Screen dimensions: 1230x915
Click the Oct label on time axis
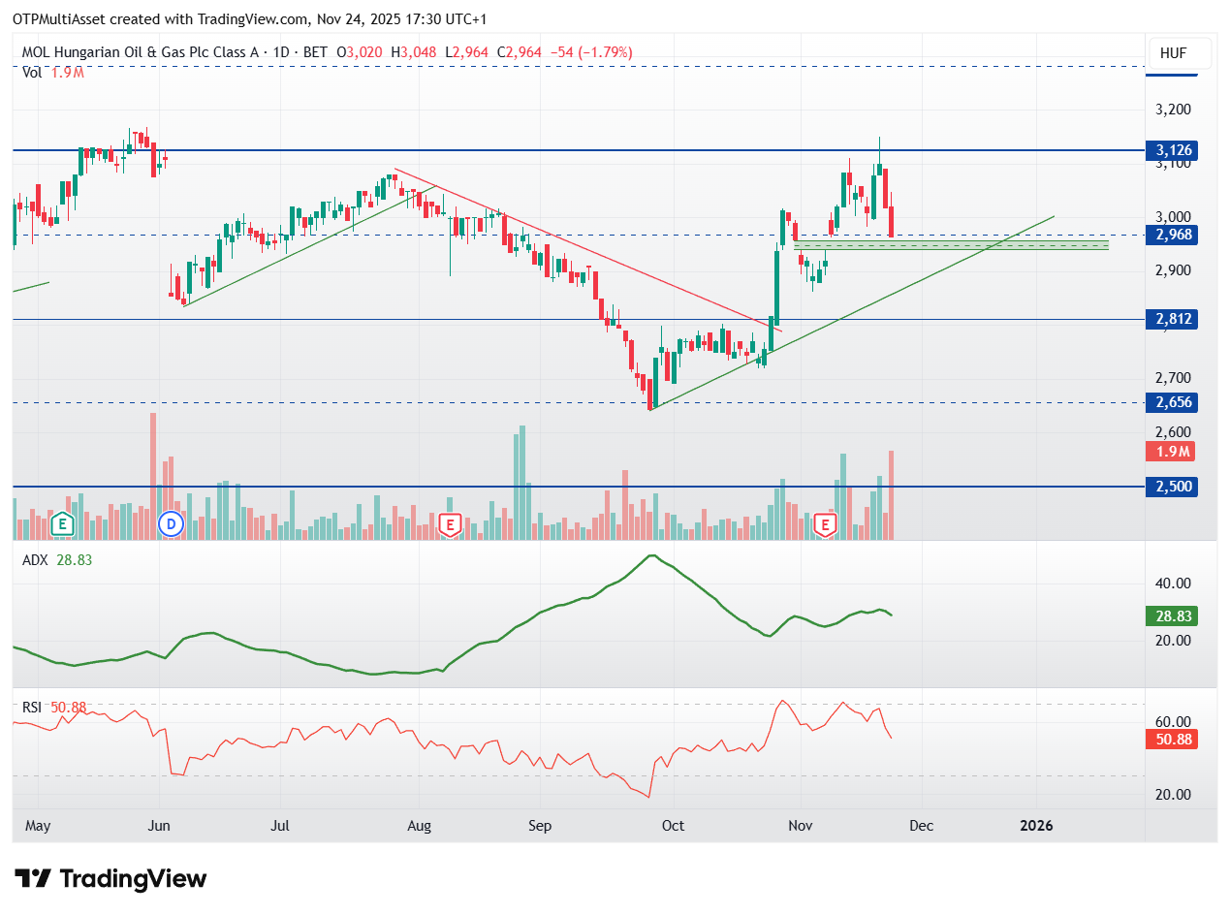pyautogui.click(x=672, y=826)
